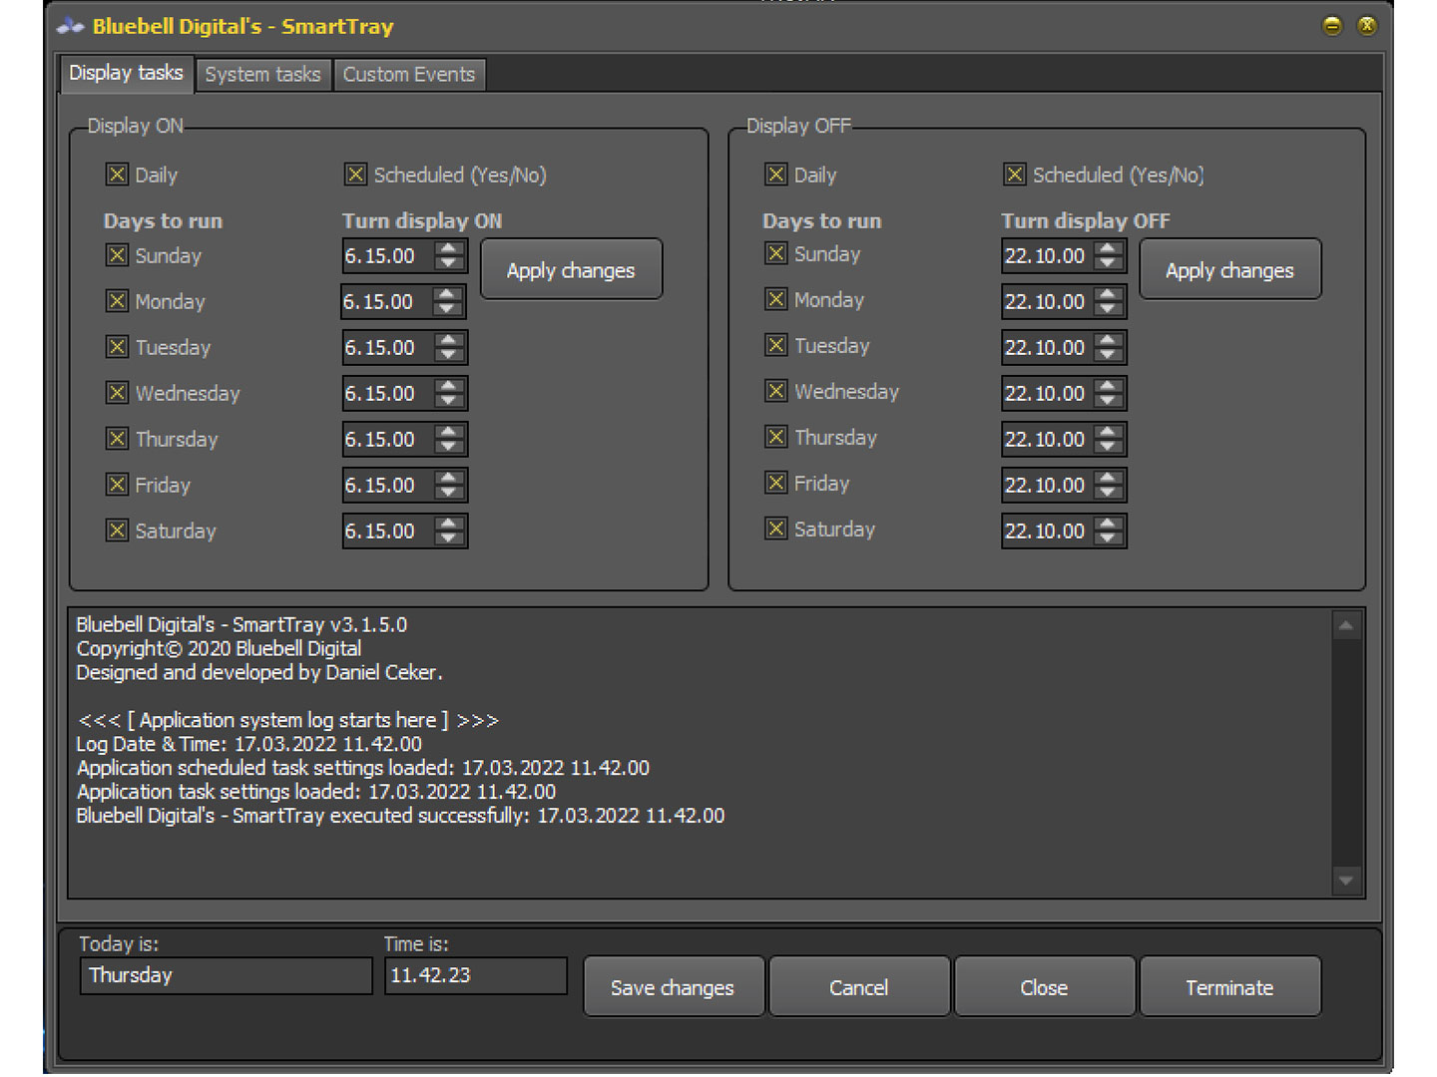Increase Display ON Wednesday time with up arrow

point(449,386)
